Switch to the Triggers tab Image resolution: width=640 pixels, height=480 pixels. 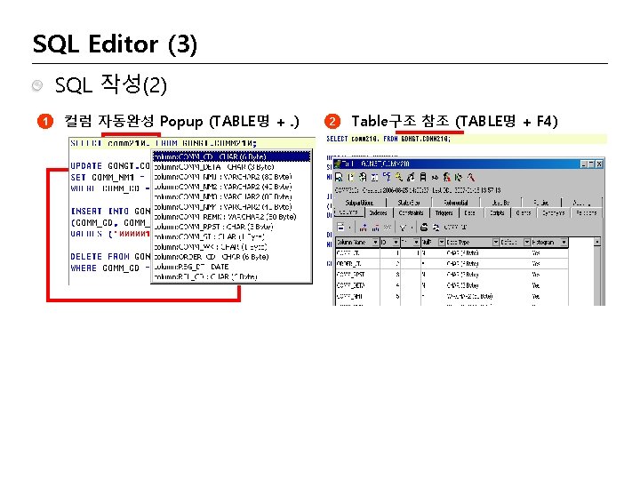[x=444, y=212]
